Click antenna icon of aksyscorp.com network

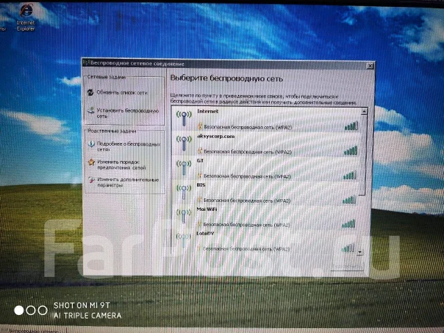184,143
